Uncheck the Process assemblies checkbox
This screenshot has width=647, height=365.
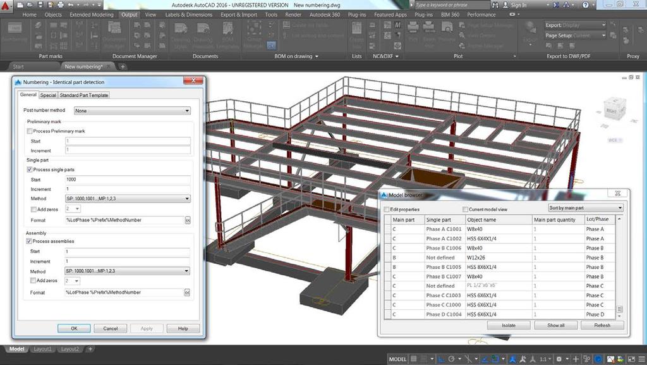click(x=29, y=241)
